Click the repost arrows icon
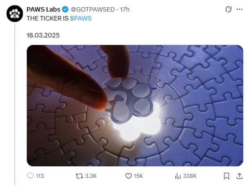 (79, 176)
